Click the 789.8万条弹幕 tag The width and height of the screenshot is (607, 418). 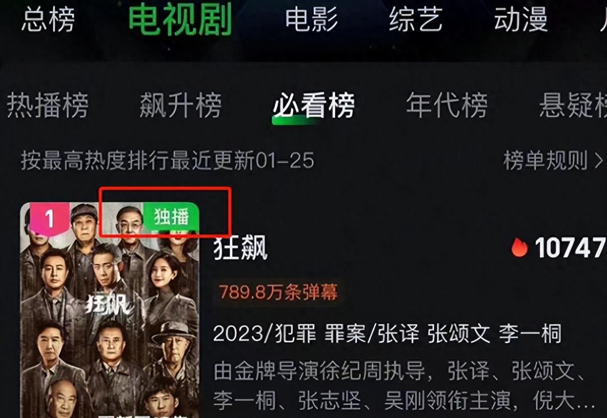tap(279, 292)
